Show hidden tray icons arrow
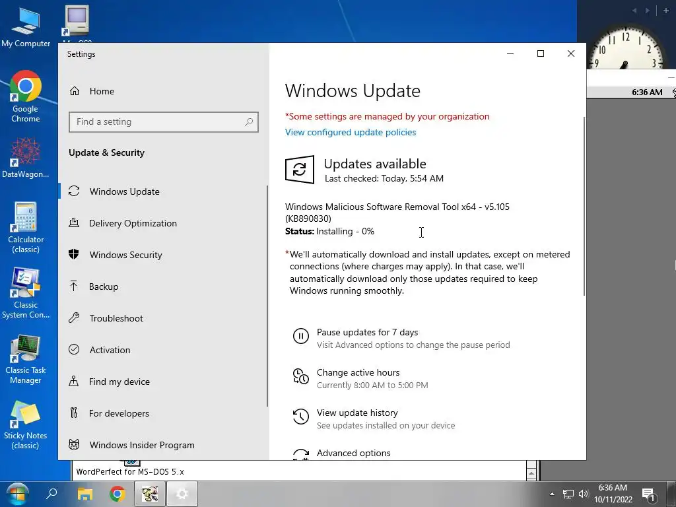This screenshot has height=507, width=676. (552, 494)
